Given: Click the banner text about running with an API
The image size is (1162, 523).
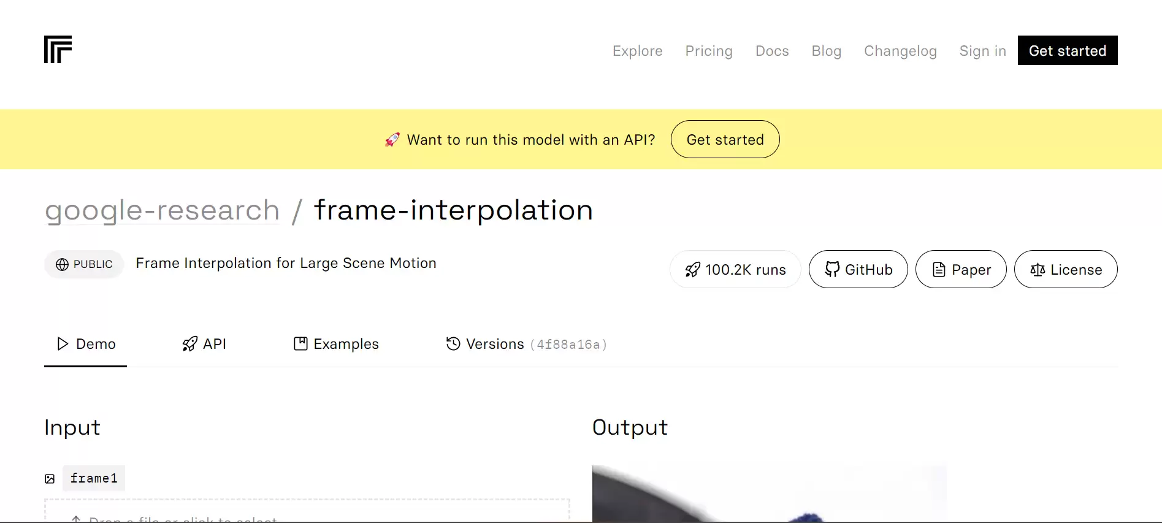Looking at the screenshot, I should pyautogui.click(x=531, y=140).
